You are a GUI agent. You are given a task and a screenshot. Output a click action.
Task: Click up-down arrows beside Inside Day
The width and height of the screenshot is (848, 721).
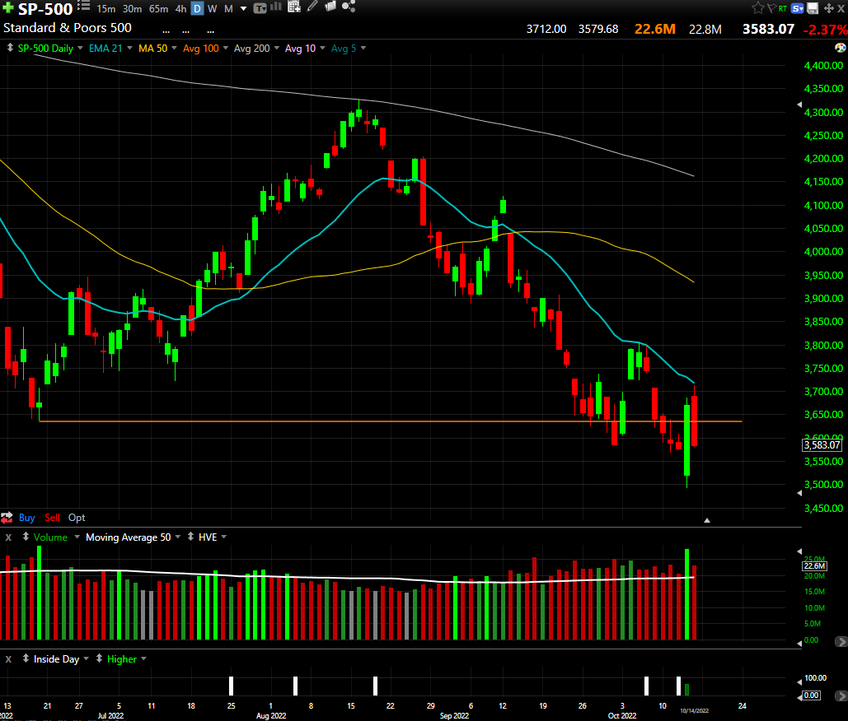[26, 658]
